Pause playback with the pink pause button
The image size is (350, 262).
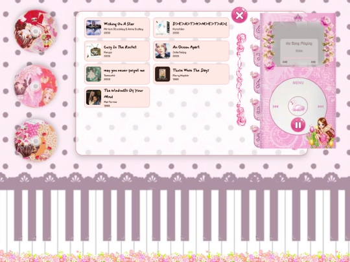coord(298,125)
